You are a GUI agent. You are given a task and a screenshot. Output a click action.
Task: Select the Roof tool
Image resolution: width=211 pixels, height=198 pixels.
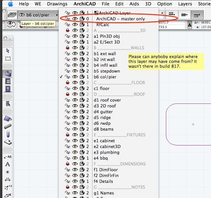[8, 119]
